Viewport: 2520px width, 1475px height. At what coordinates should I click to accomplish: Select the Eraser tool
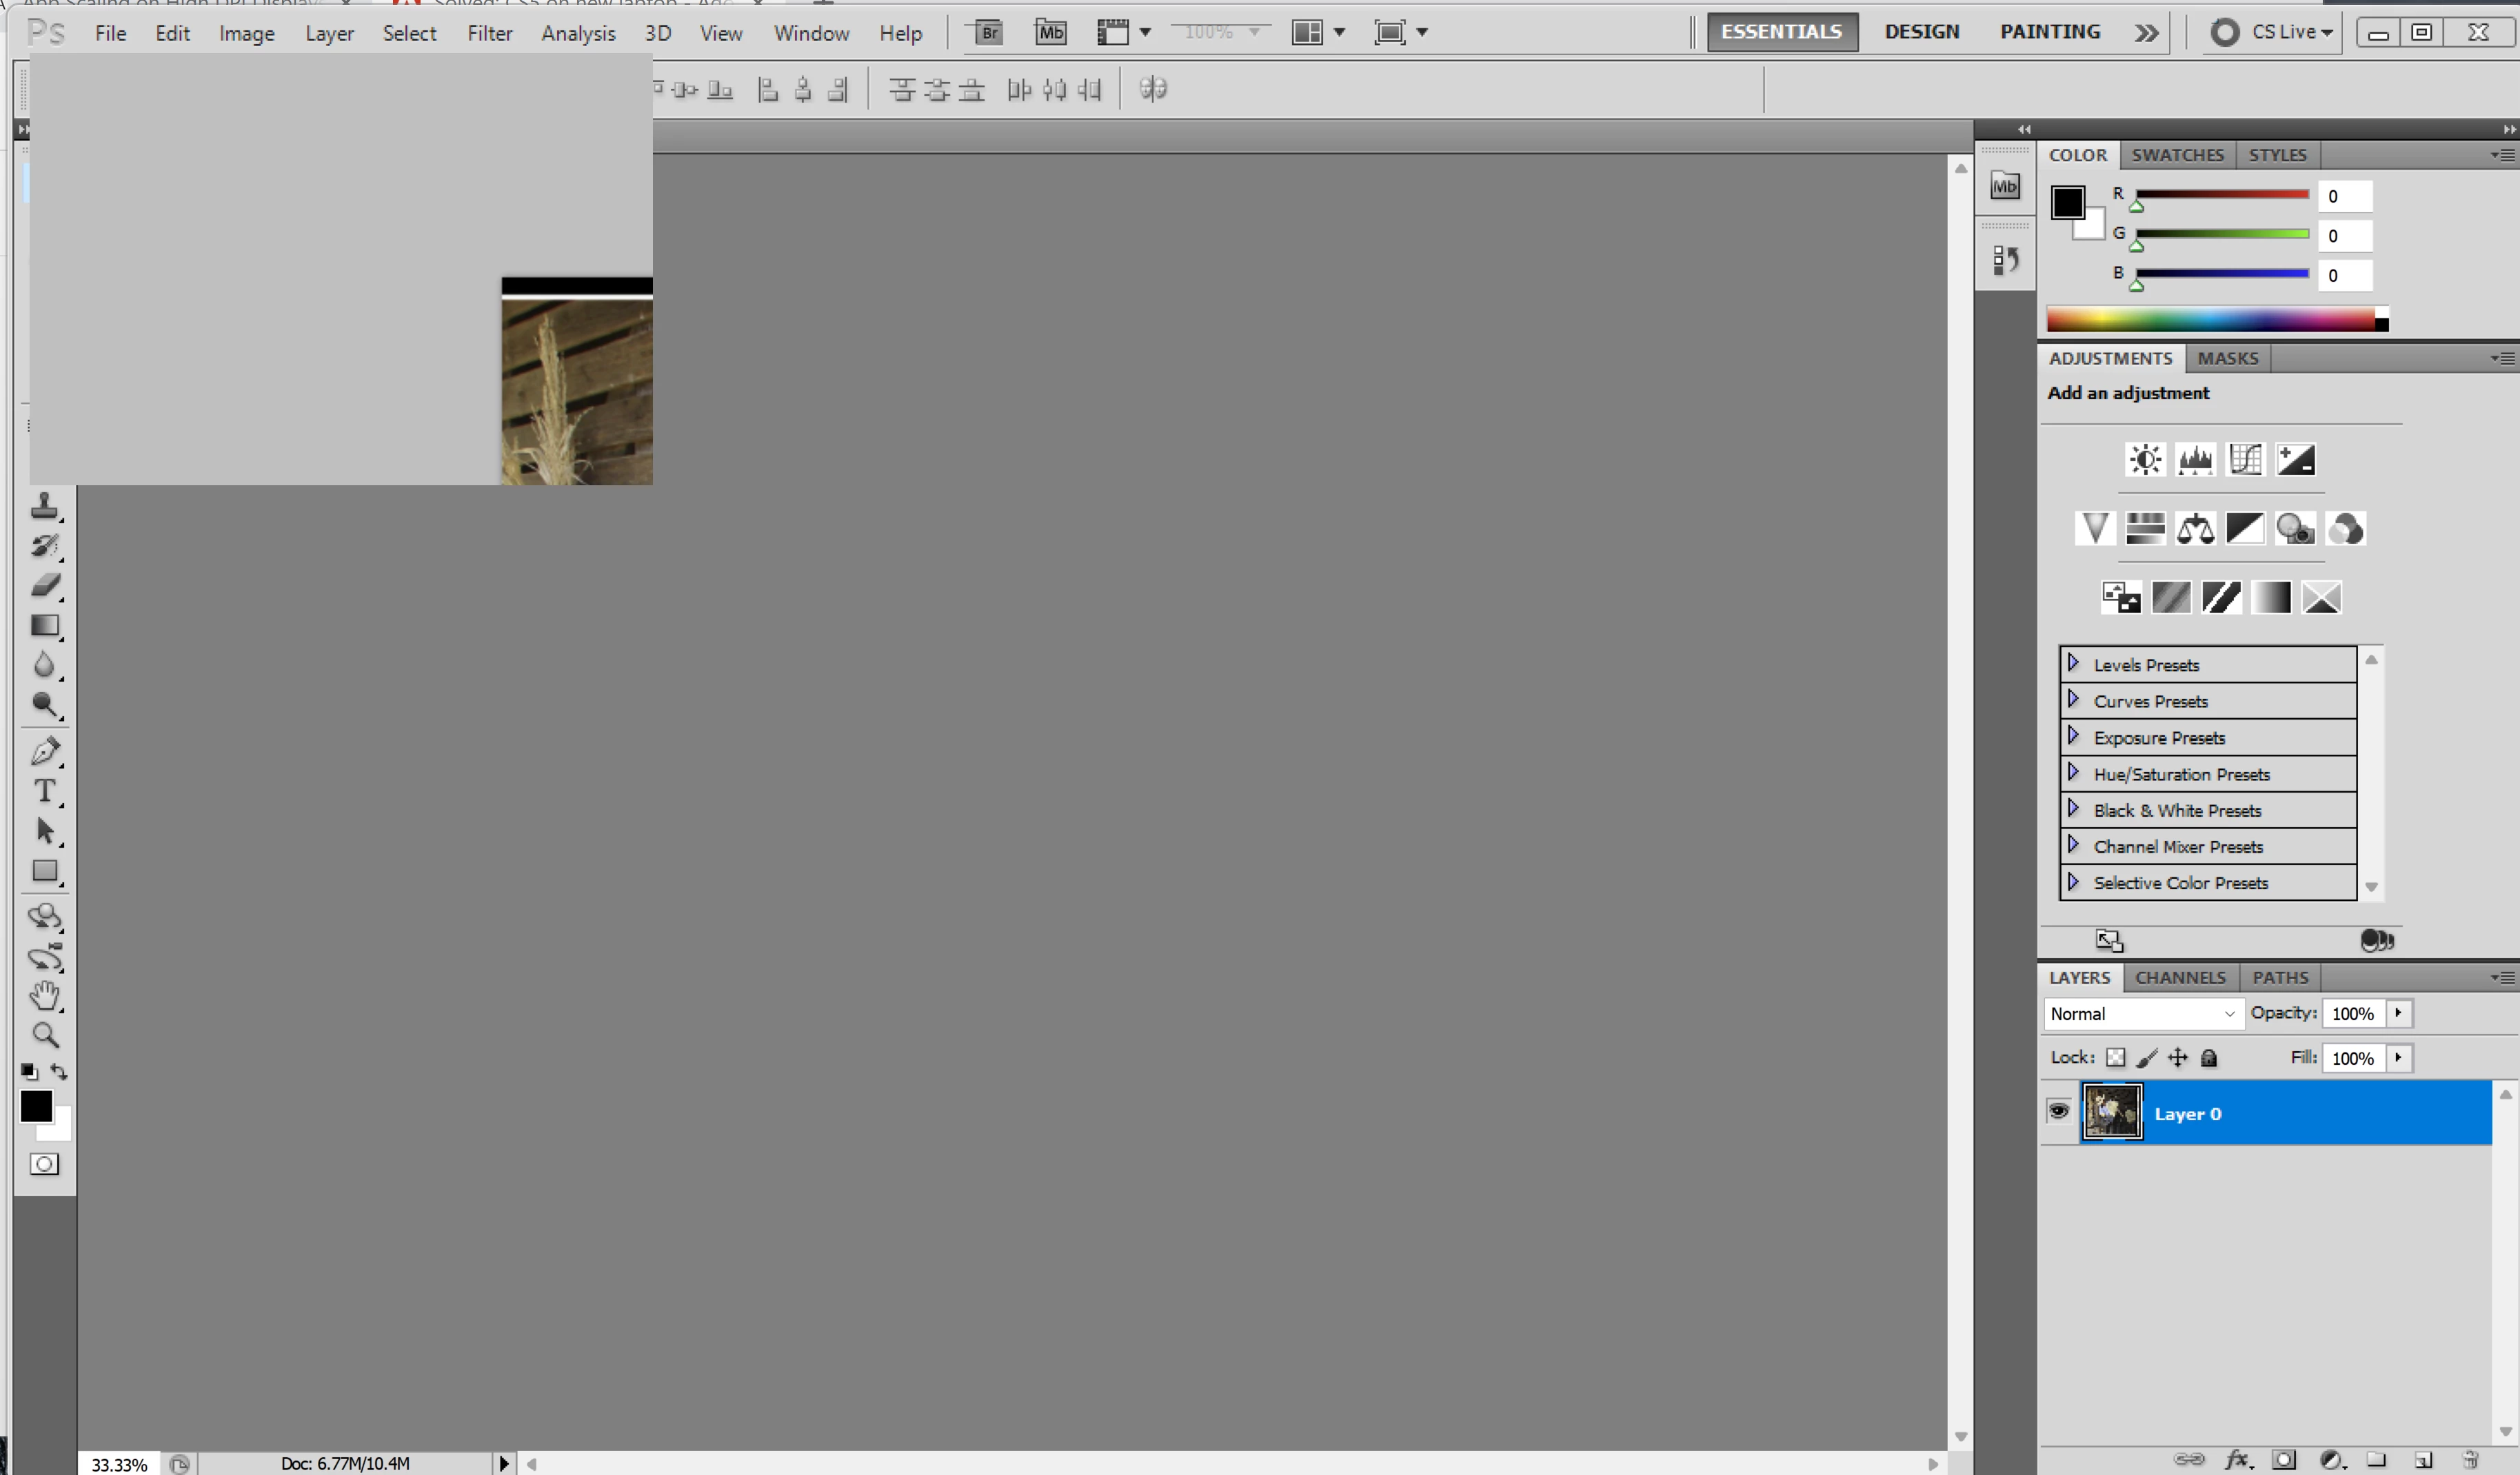[44, 585]
